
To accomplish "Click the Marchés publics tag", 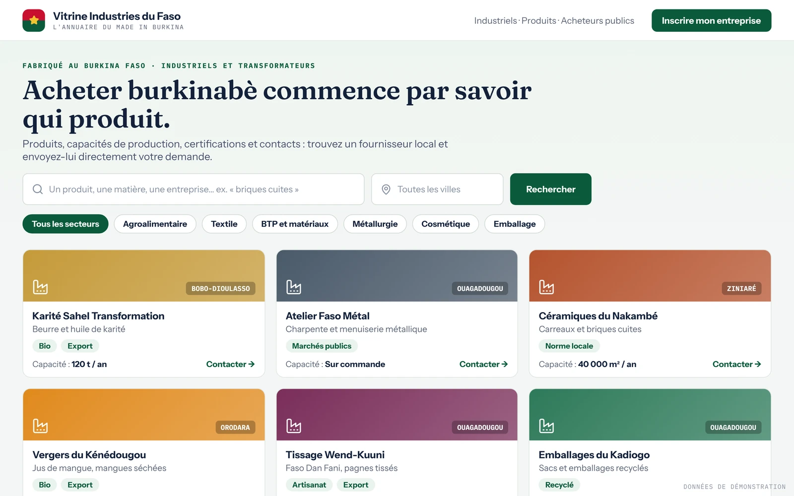I will [x=322, y=346].
